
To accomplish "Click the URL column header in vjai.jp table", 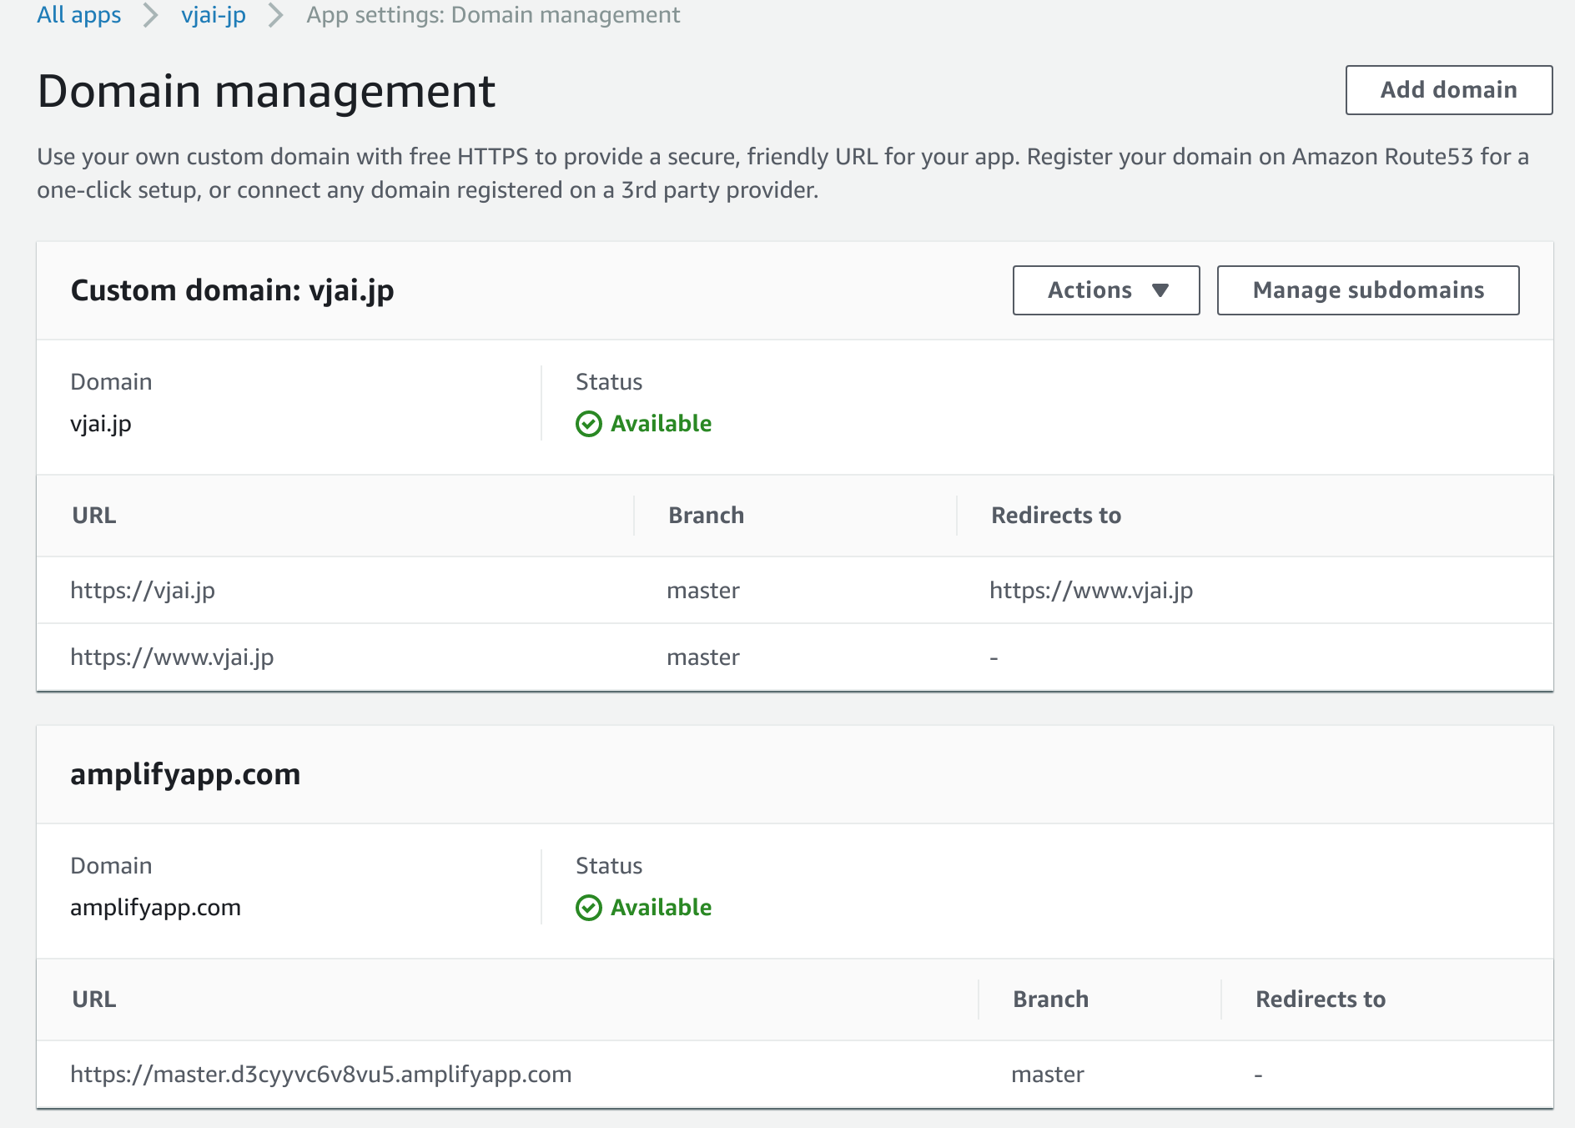I will pos(94,516).
